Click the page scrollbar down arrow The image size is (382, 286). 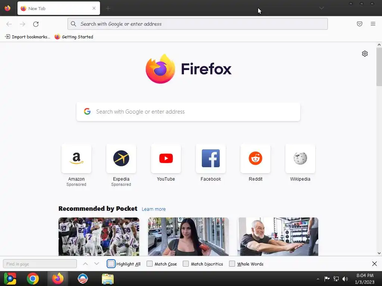(x=379, y=253)
